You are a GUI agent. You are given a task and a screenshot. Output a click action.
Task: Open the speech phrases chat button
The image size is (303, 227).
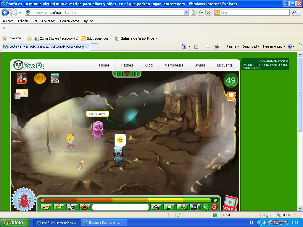point(46,207)
